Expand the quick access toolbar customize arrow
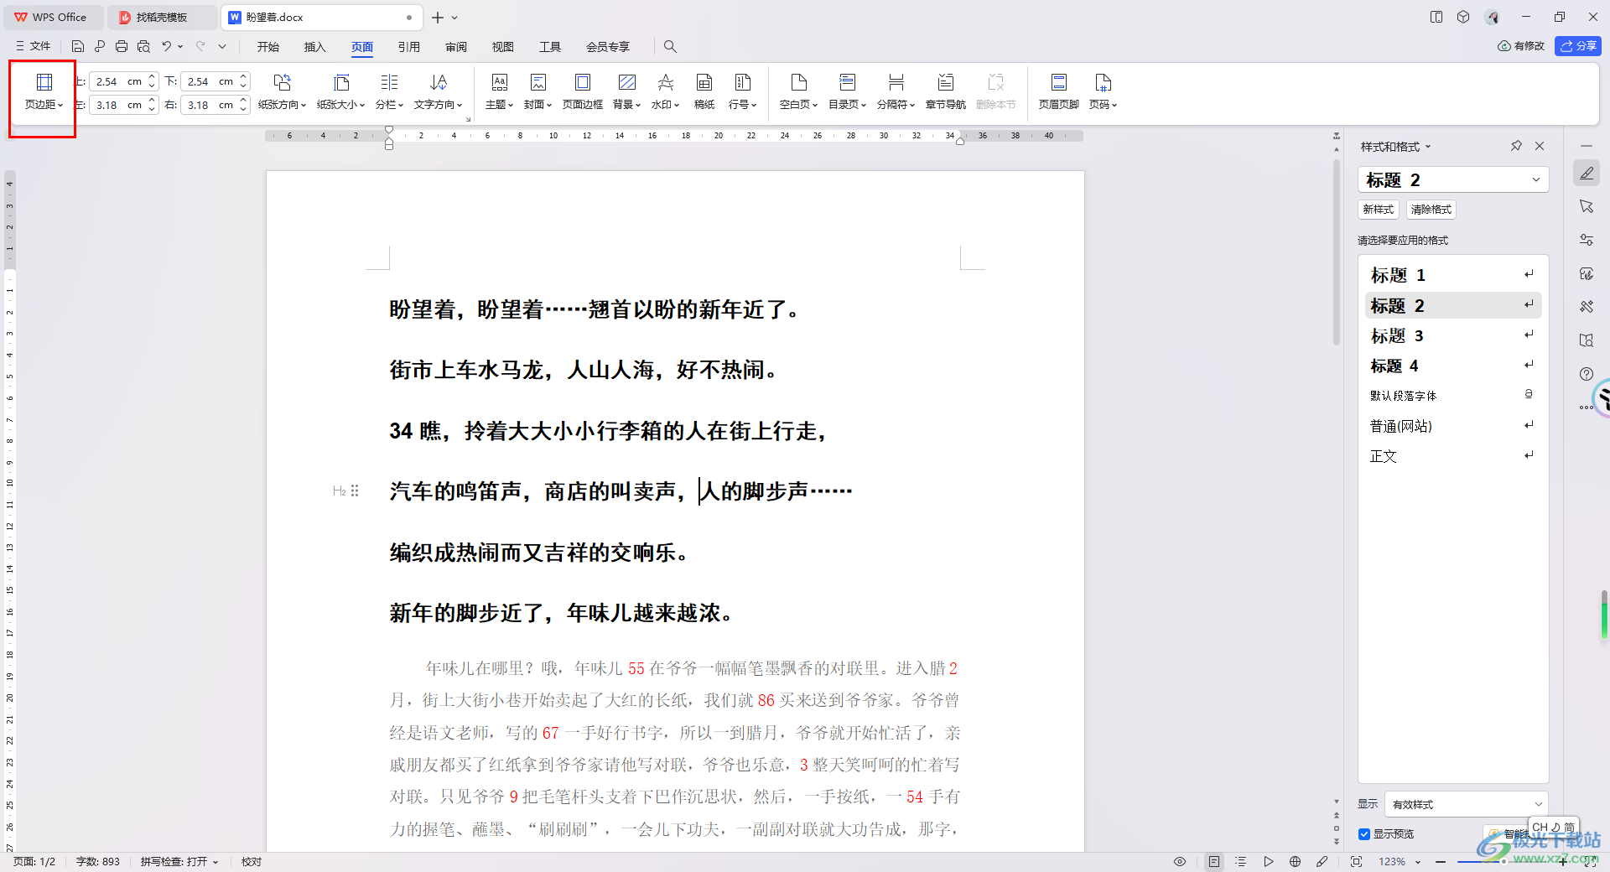Screen dimensions: 1610x872 [222, 47]
